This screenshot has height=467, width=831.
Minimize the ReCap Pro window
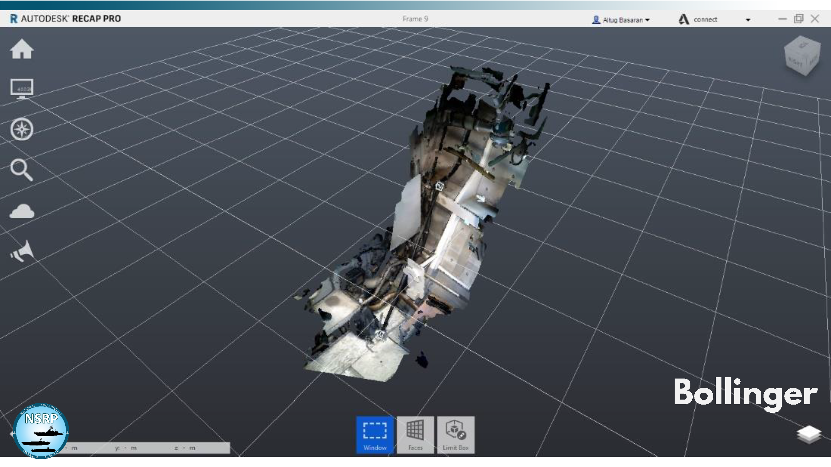click(782, 19)
